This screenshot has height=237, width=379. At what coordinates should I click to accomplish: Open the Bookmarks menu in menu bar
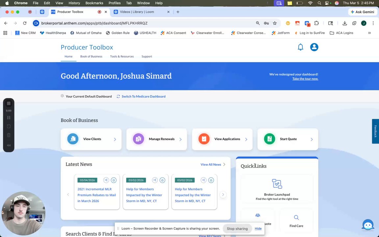point(94,3)
